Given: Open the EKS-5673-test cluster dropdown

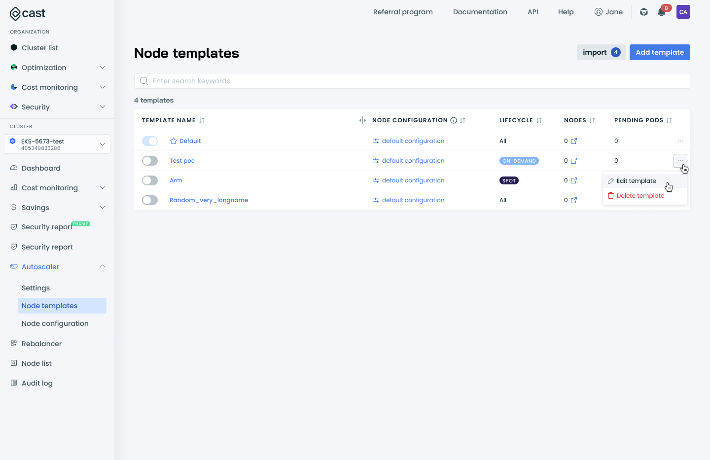Looking at the screenshot, I should click(57, 144).
